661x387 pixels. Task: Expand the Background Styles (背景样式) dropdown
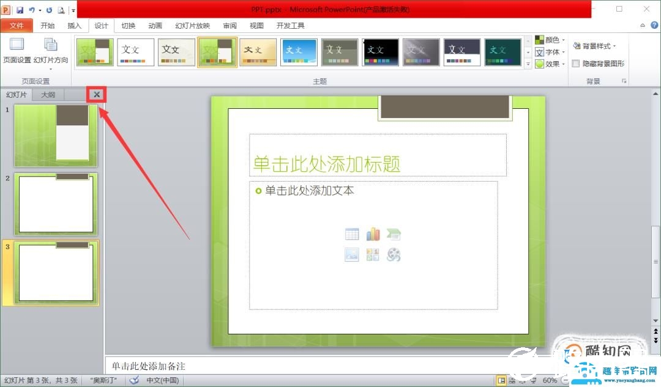click(x=594, y=46)
